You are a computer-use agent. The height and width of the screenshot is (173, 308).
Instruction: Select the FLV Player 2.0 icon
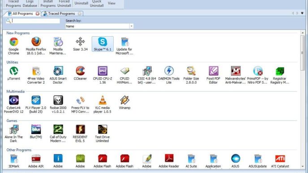point(36,100)
